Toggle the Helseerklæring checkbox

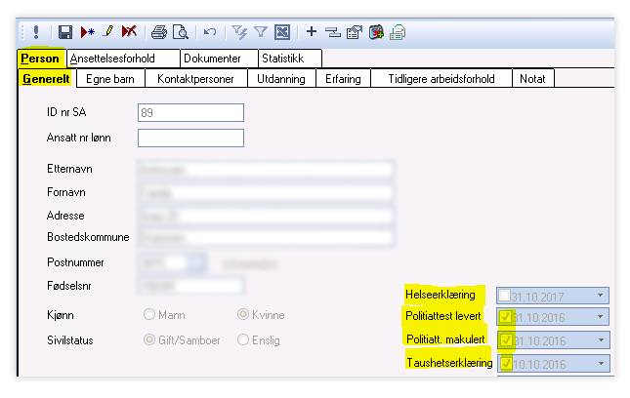point(504,296)
